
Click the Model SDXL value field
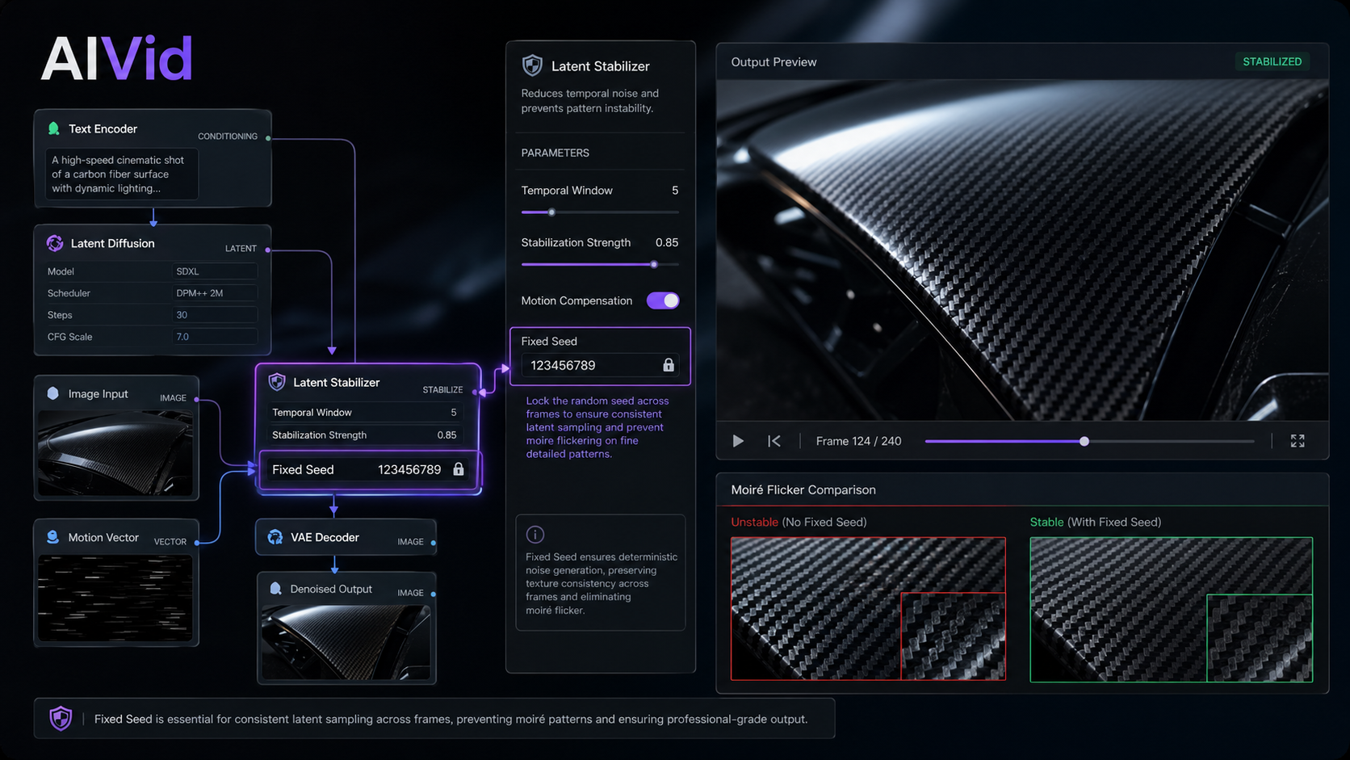[214, 271]
